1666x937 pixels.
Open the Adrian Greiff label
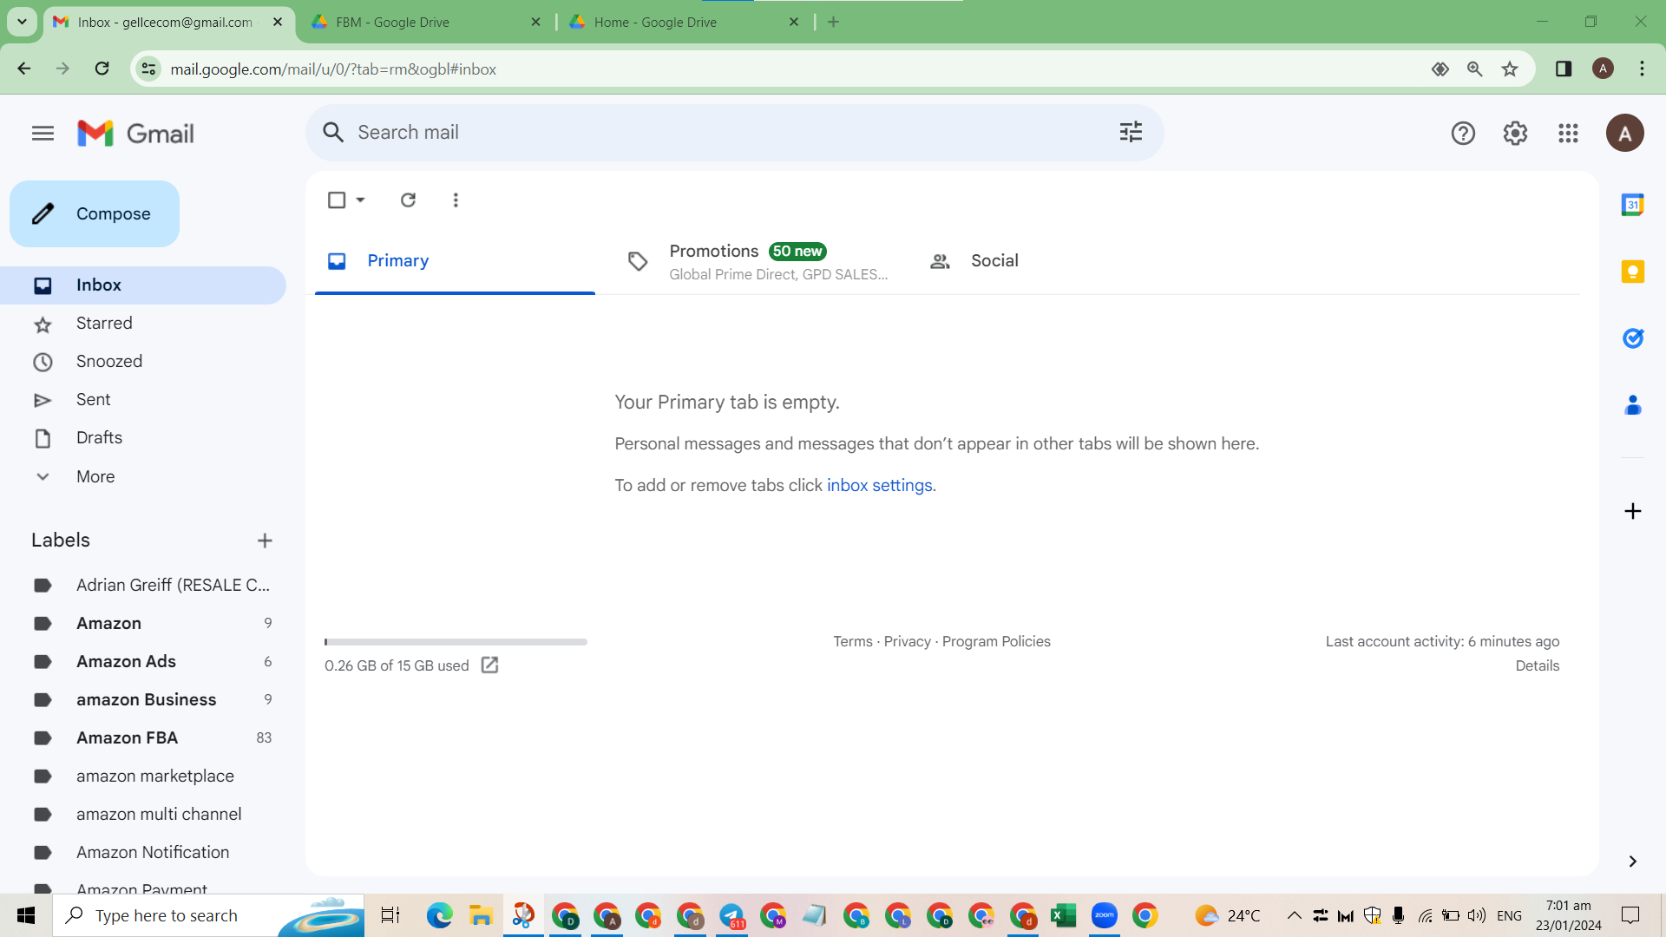coord(143,586)
